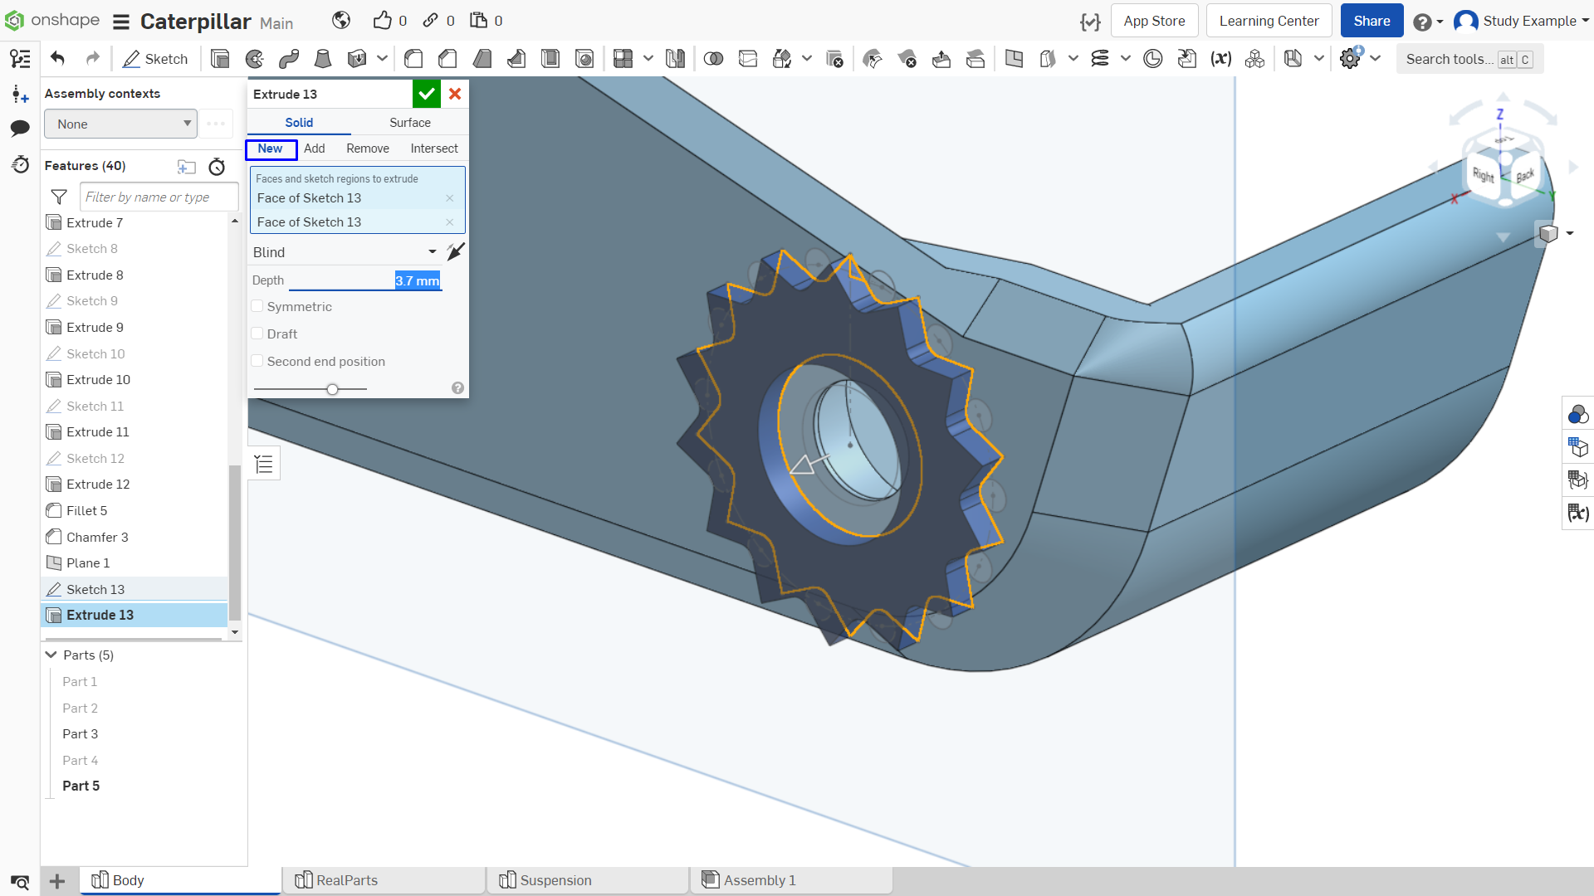Open the RealParts tab
This screenshot has width=1594, height=896.
tap(384, 880)
